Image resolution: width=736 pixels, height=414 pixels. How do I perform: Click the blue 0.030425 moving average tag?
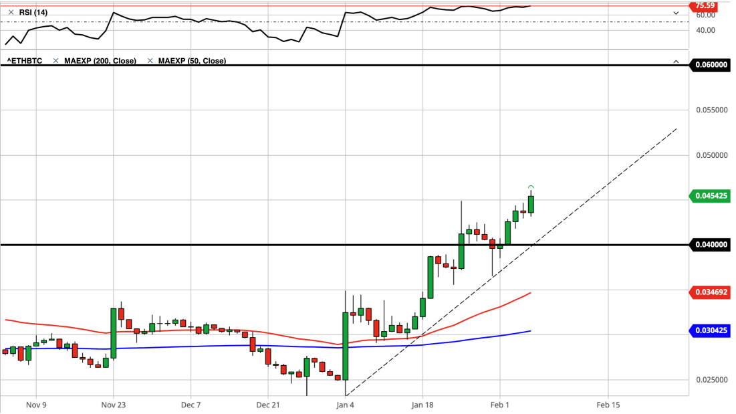point(710,330)
